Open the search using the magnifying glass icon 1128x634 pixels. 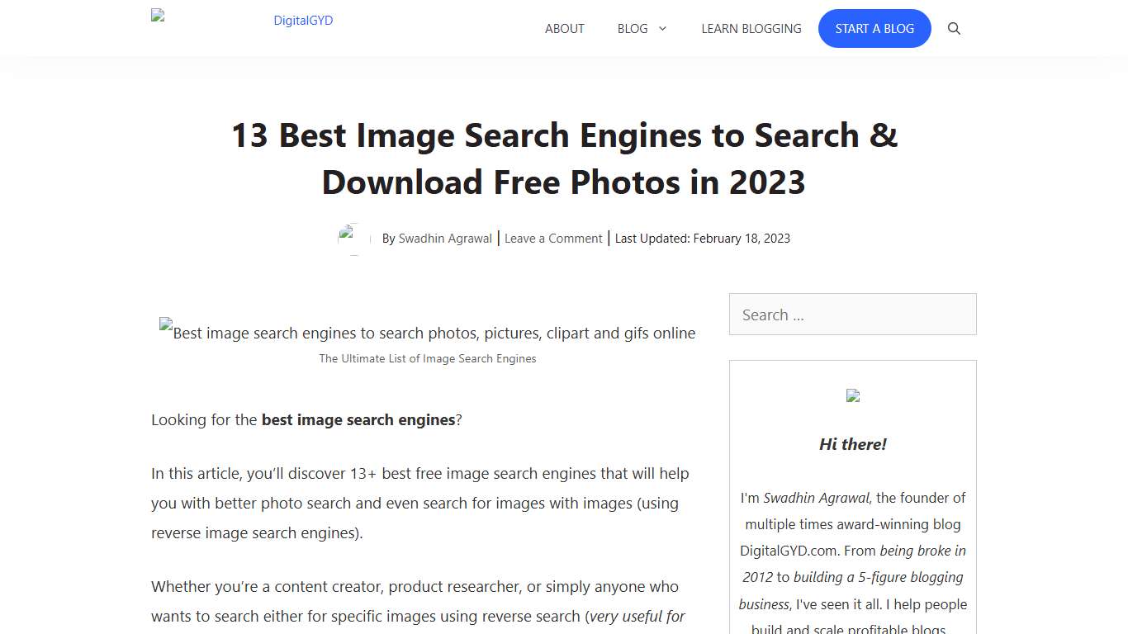tap(954, 28)
